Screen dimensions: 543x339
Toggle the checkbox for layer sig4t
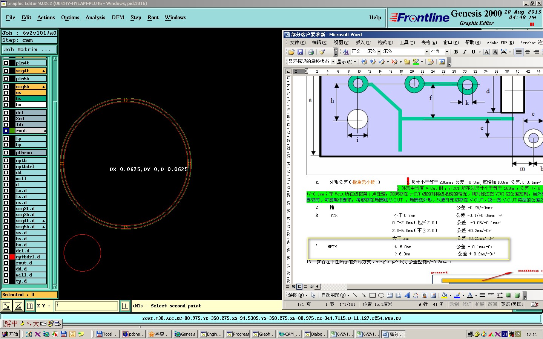tap(6, 71)
